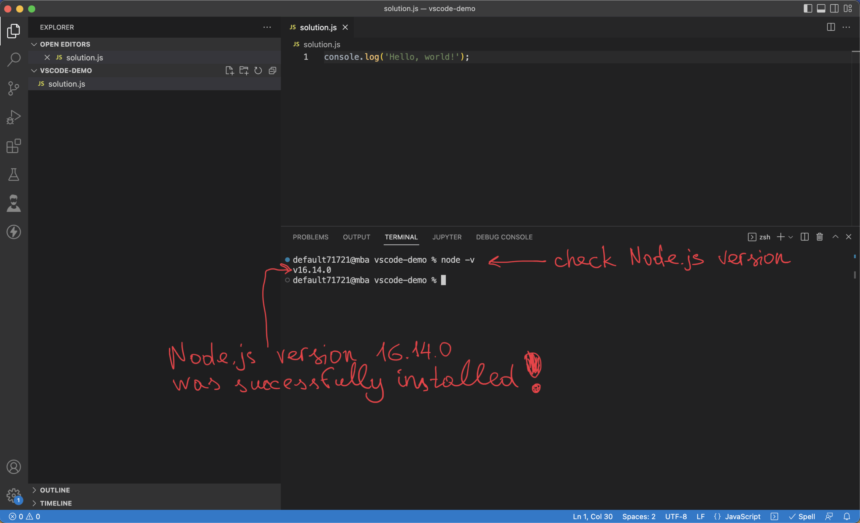Image resolution: width=860 pixels, height=523 pixels.
Task: Open the Testing view
Action: click(x=14, y=175)
